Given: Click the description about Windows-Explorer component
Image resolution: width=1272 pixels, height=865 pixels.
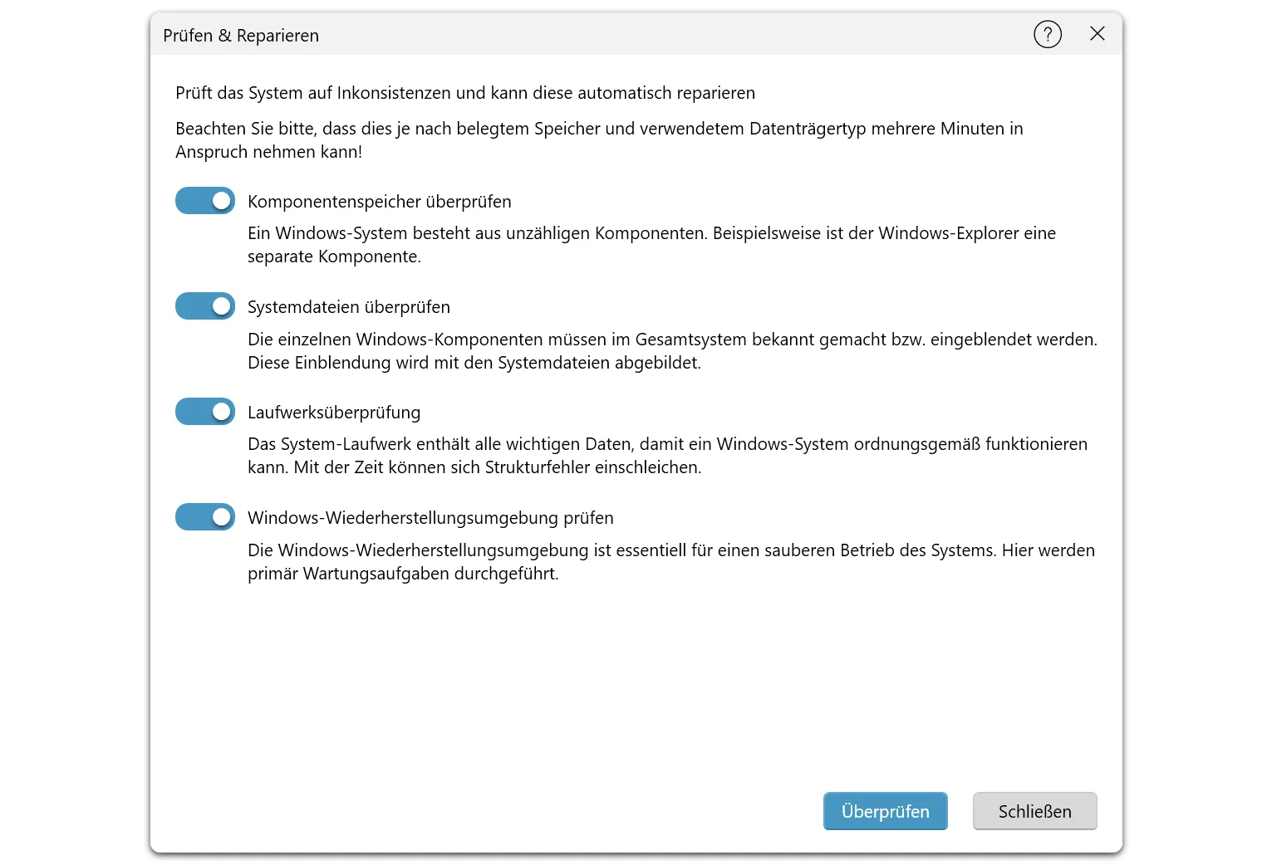Looking at the screenshot, I should pyautogui.click(x=651, y=245).
